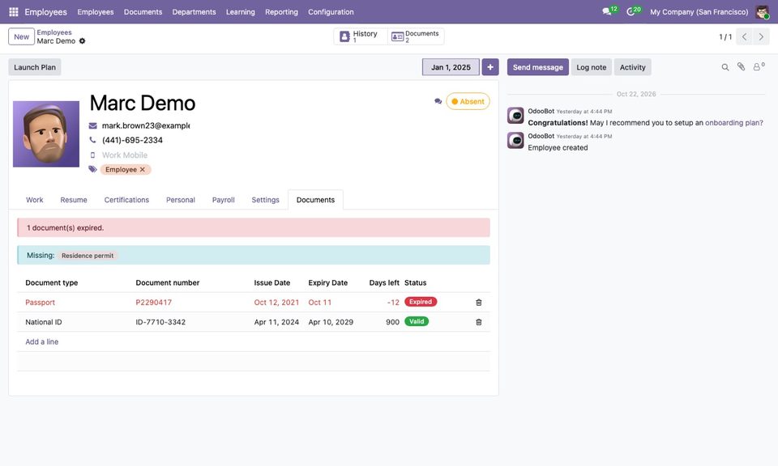
Task: Open the My Company (San Francisco) switcher
Action: pos(699,12)
